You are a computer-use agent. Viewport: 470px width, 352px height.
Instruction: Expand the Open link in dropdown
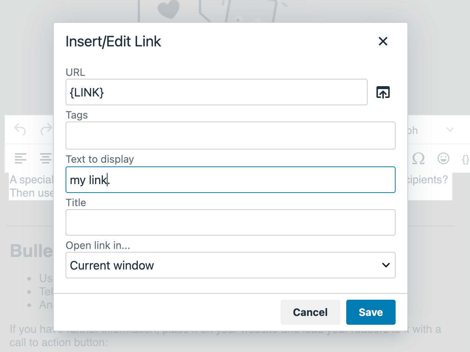point(231,265)
